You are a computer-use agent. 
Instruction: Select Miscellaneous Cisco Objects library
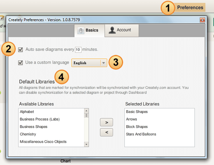(x=51, y=142)
